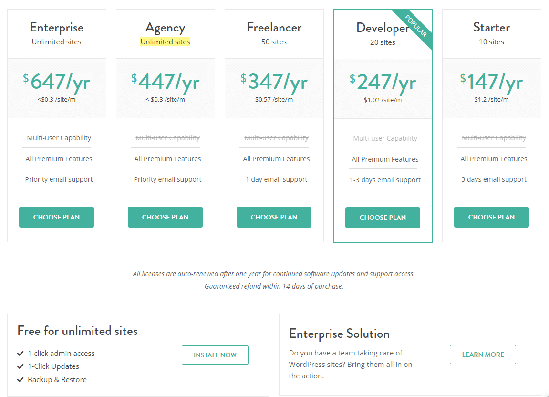Choose the Developer plan
This screenshot has height=397, width=549.
point(383,218)
